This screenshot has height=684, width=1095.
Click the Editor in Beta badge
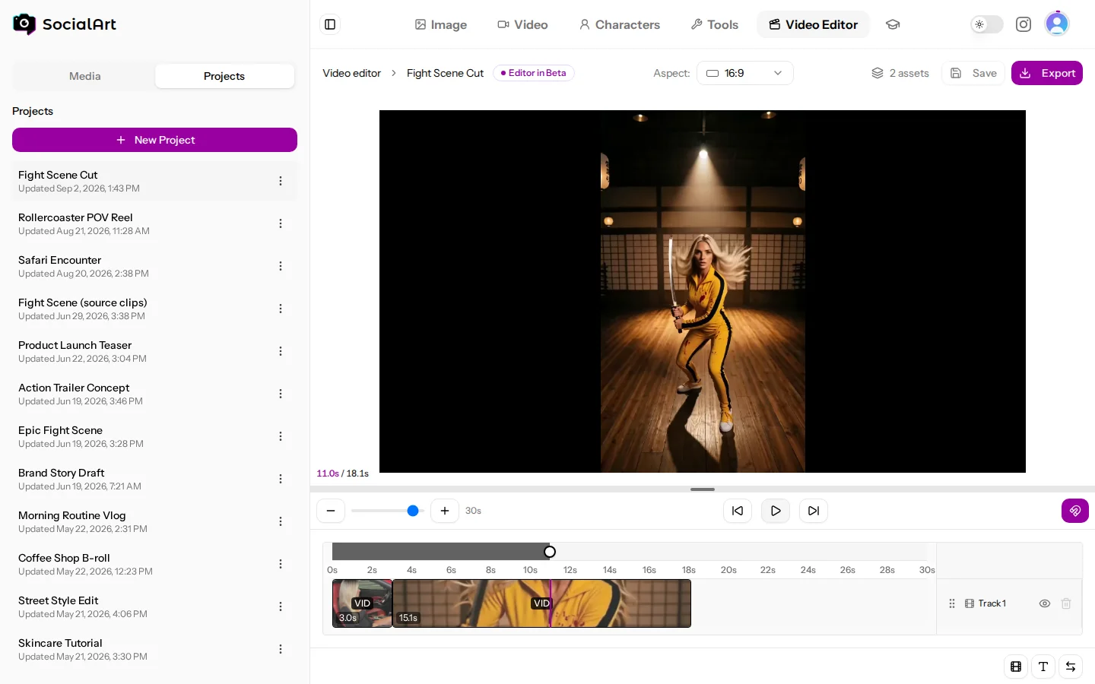(x=534, y=73)
